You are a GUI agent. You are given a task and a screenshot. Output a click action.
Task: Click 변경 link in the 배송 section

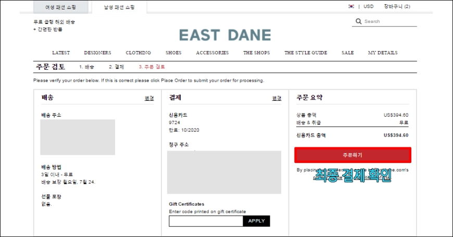(149, 98)
